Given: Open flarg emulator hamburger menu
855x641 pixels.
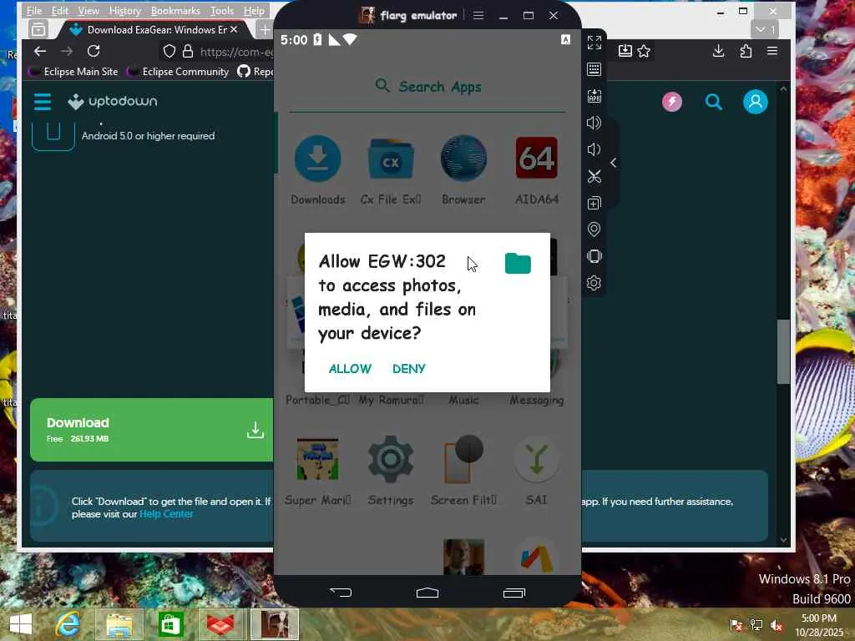Looking at the screenshot, I should pyautogui.click(x=478, y=15).
